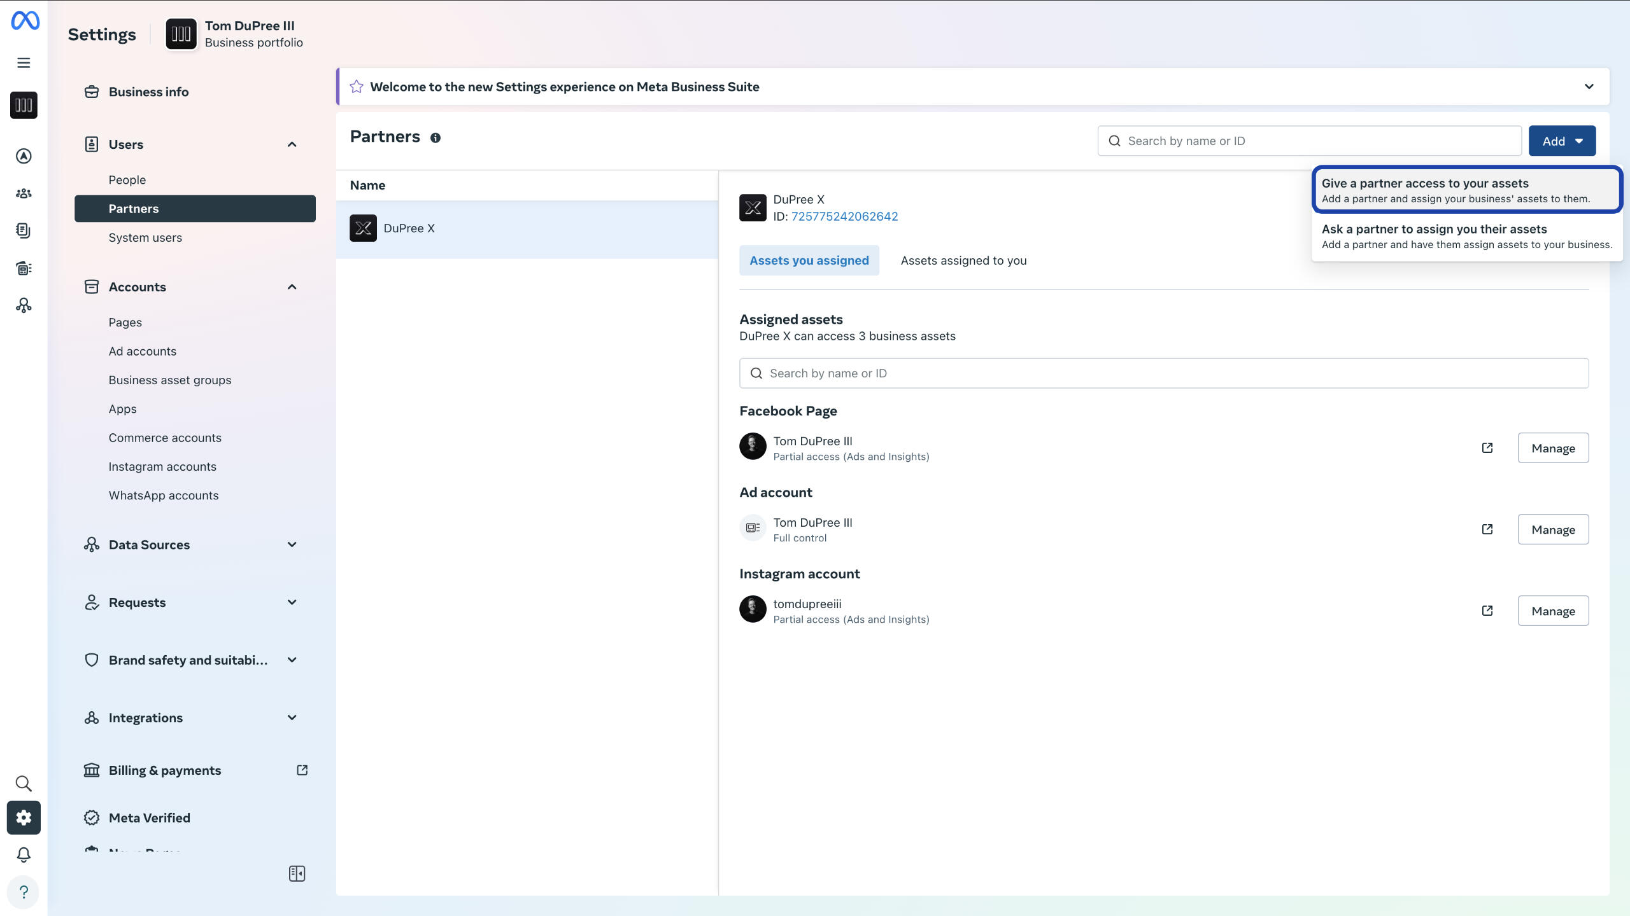Viewport: 1630px width, 916px height.
Task: Click the Meta logo icon
Action: [x=25, y=20]
